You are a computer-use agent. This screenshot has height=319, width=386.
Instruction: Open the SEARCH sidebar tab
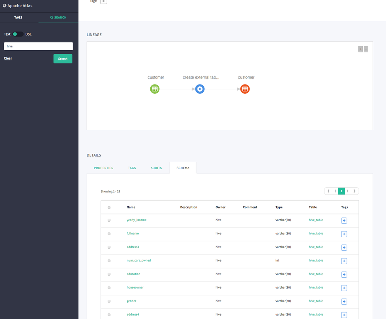pyautogui.click(x=58, y=17)
